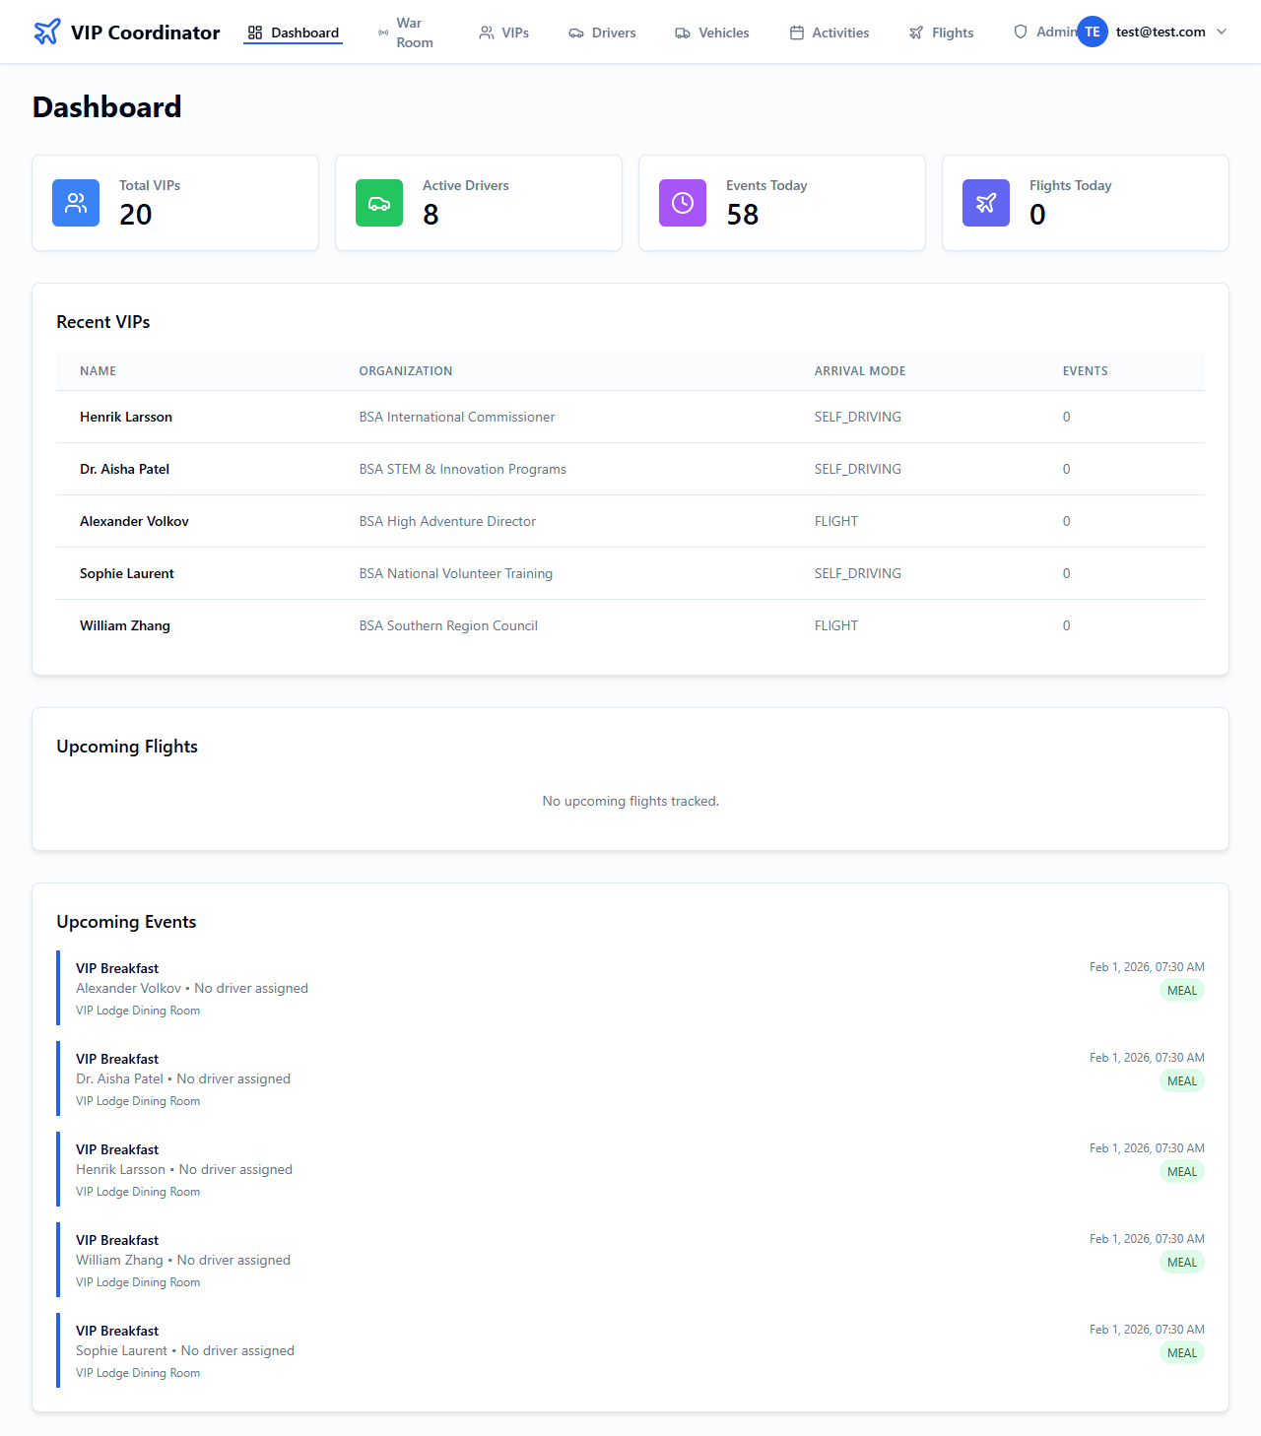Click MEAL badge on Sophie Laurent's breakfast
This screenshot has width=1261, height=1436.
pos(1181,1353)
